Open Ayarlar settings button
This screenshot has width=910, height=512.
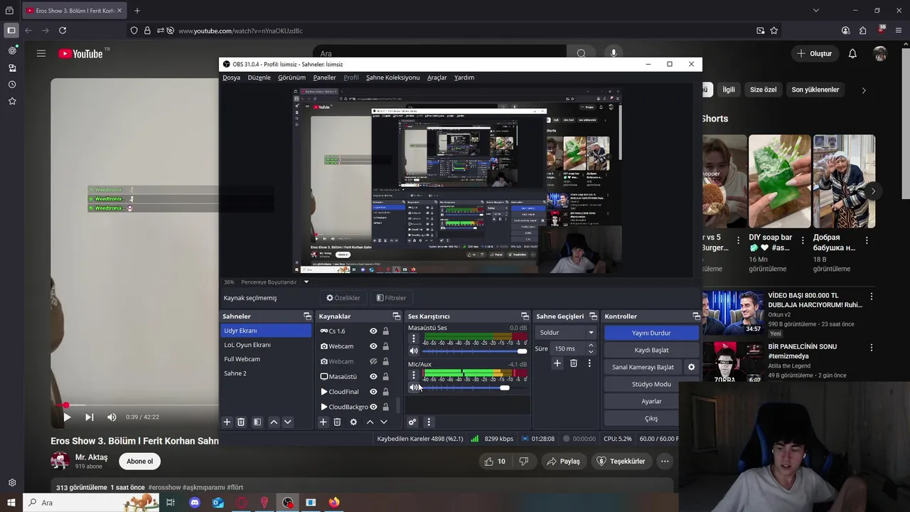(x=651, y=401)
